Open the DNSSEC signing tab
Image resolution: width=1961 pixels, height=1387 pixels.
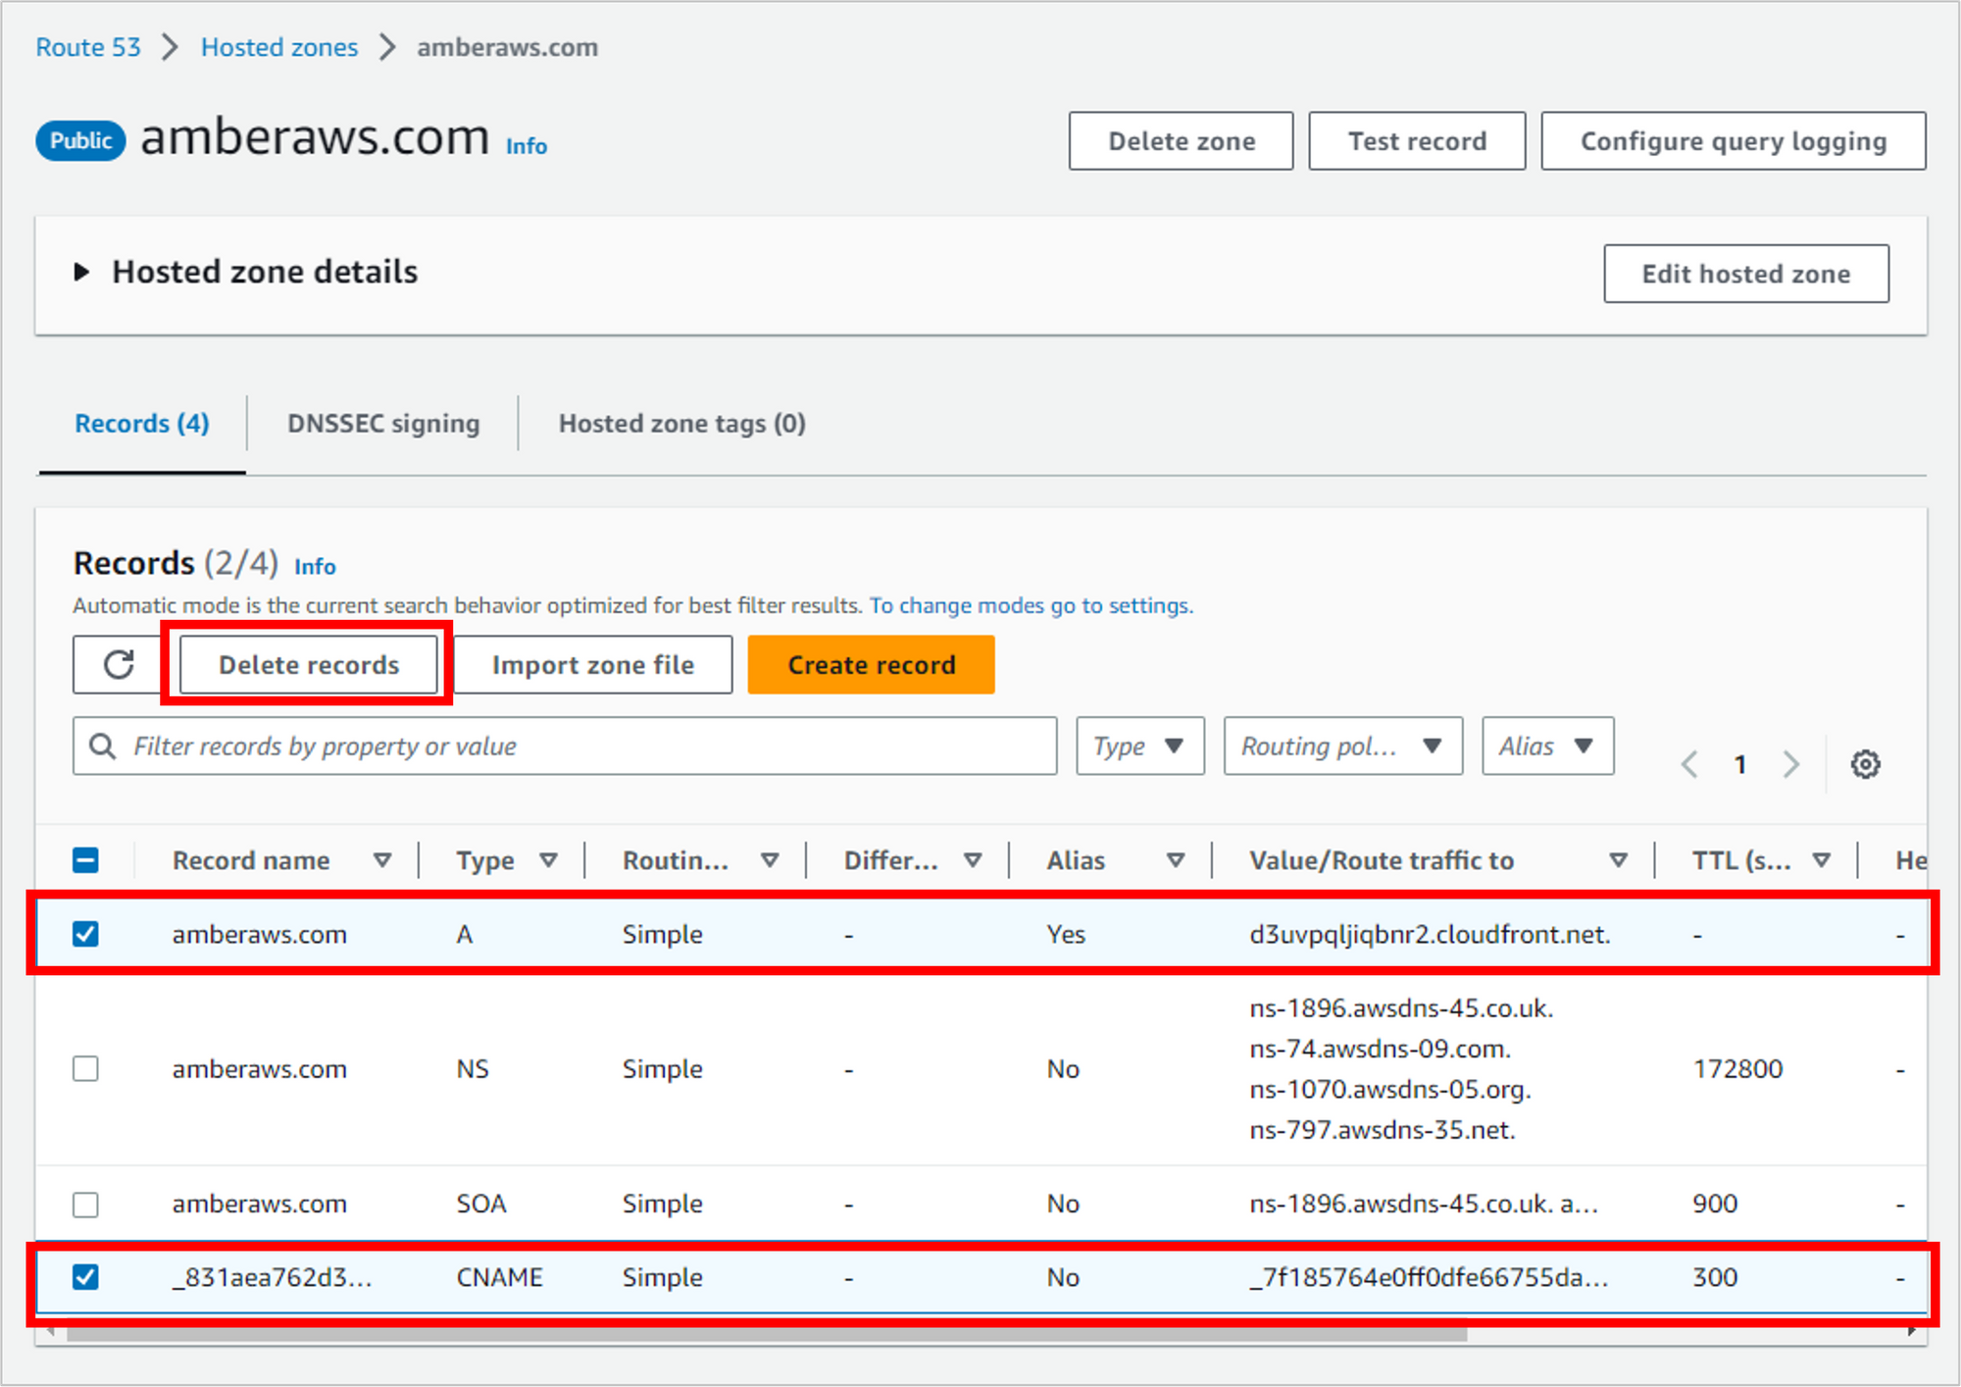tap(383, 424)
